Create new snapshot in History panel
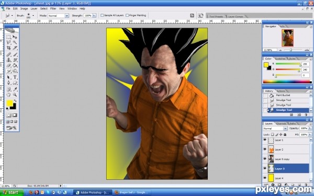Screen dimensions: 314x196 (x=299, y=115)
